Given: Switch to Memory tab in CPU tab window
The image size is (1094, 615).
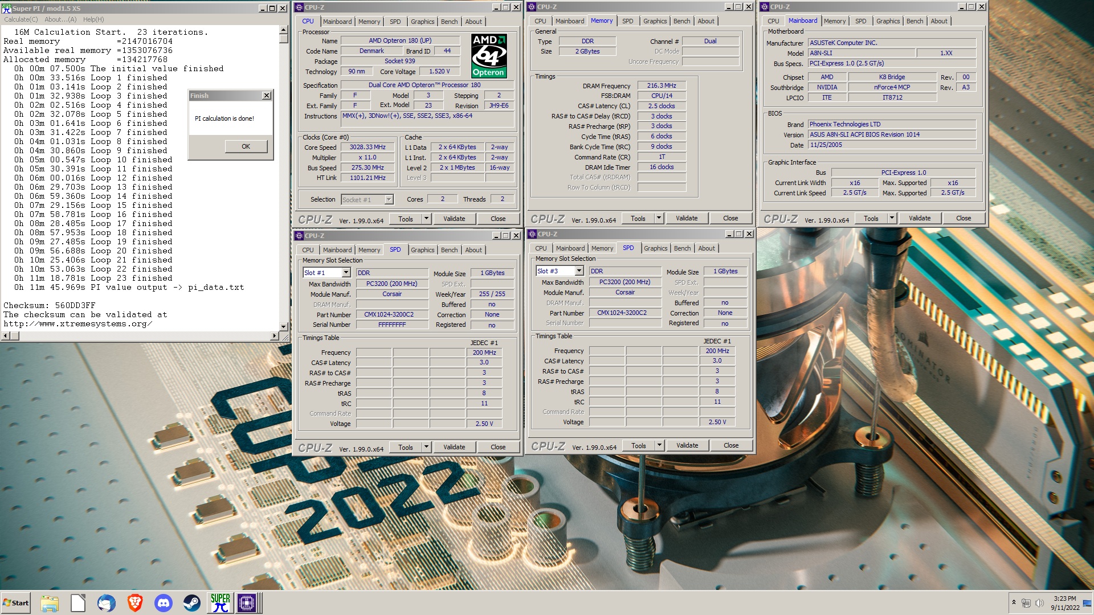Looking at the screenshot, I should click(x=369, y=22).
